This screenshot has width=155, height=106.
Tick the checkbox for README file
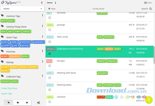point(50,18)
